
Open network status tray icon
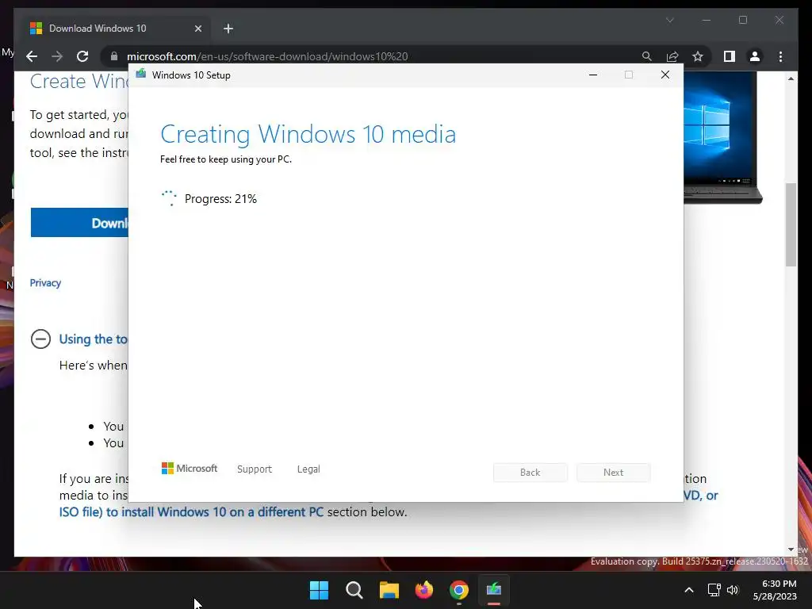pos(714,590)
